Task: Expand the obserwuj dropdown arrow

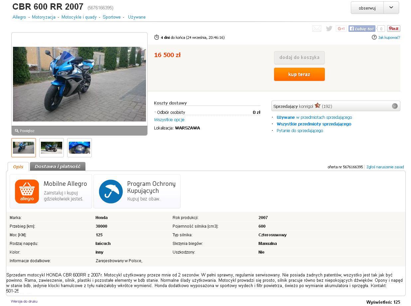Action: click(x=391, y=8)
